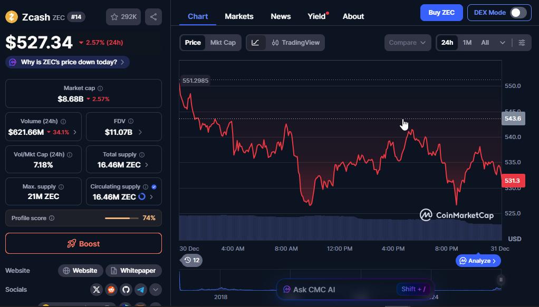Switch to the line chart icon
This screenshot has height=307, width=539.
click(x=256, y=43)
